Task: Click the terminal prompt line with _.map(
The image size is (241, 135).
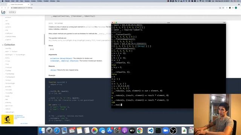Action: click(x=168, y=105)
